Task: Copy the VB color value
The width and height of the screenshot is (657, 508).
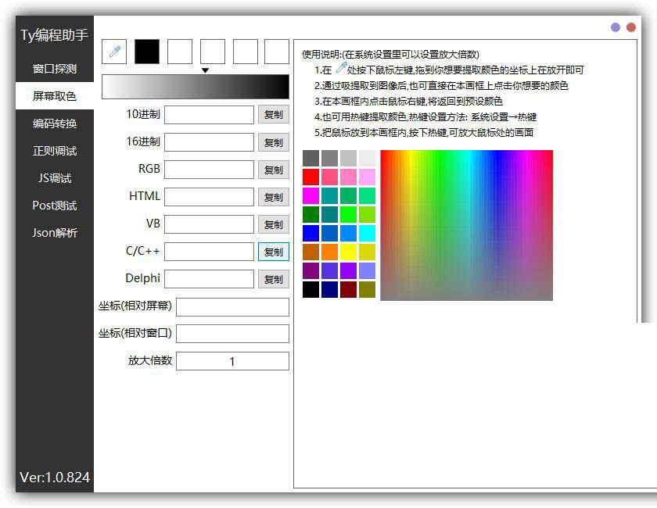Action: click(274, 224)
